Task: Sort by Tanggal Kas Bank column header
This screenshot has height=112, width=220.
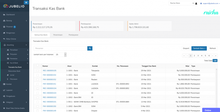Action: pos(149,66)
